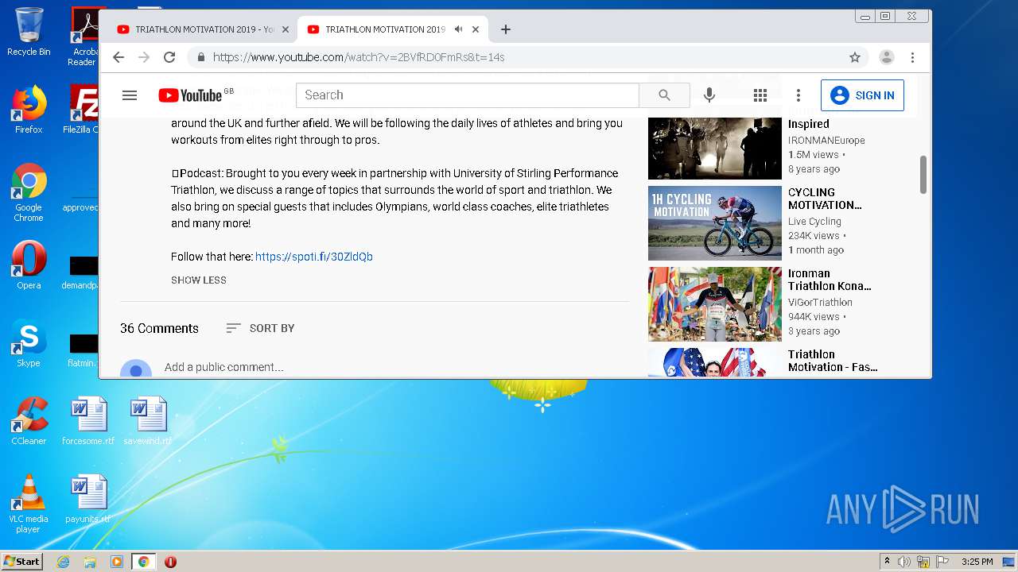Open Opera from the taskbar
Screen dimensions: 1018x572
pos(170,562)
